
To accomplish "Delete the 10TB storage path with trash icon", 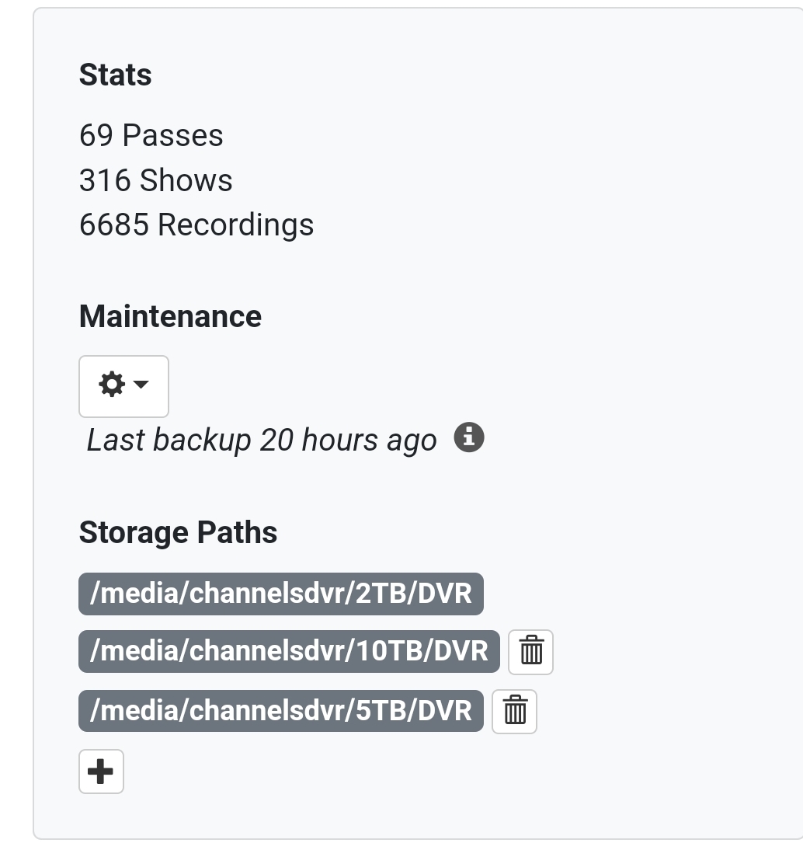I will pyautogui.click(x=531, y=651).
